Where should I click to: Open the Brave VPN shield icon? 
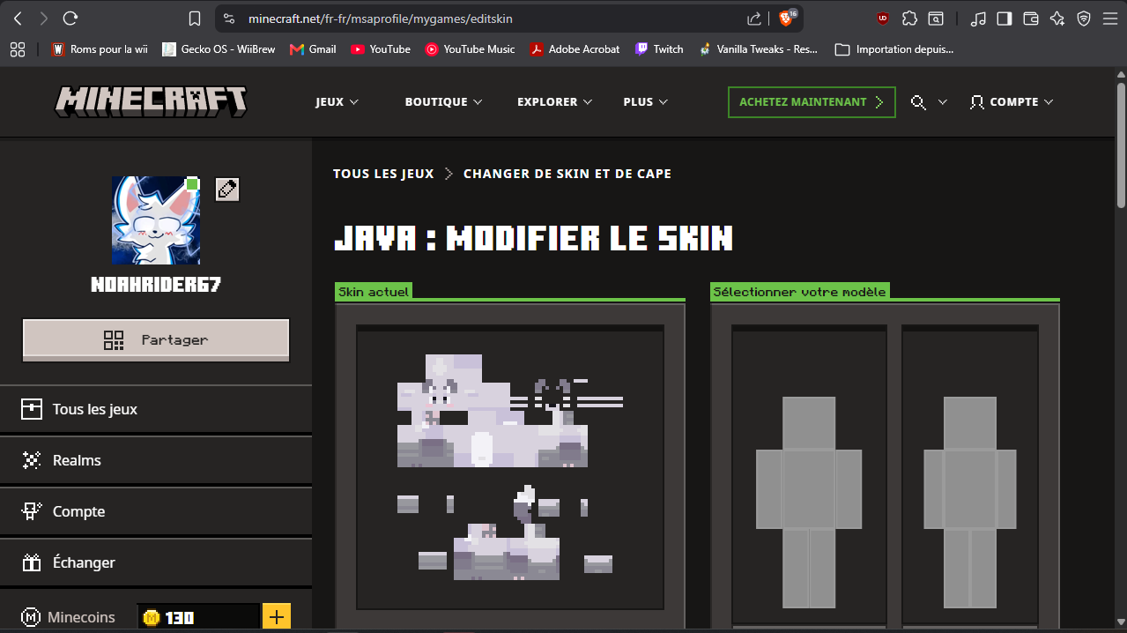click(1084, 19)
